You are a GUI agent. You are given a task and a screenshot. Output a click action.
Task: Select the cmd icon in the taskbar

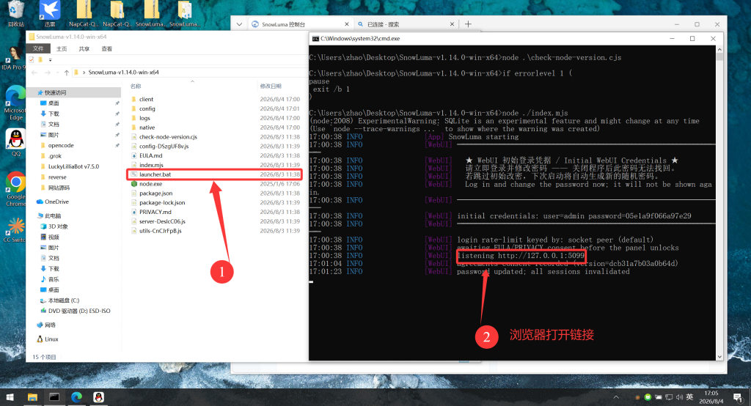coord(54,397)
